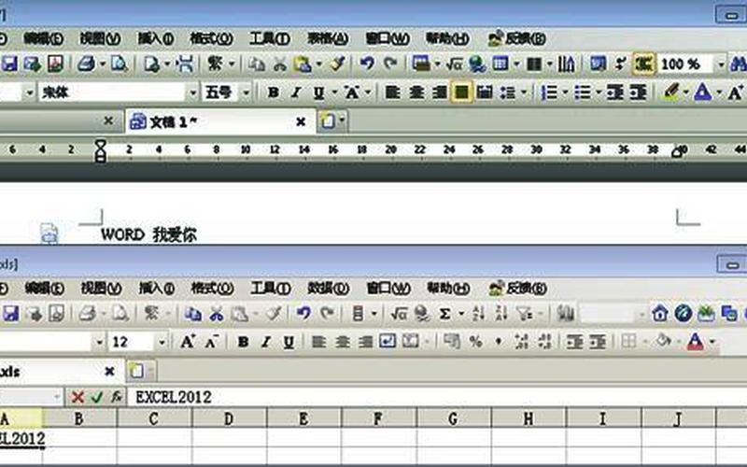
Task: Click the Cut scissors in the document toolbar
Action: click(x=280, y=64)
